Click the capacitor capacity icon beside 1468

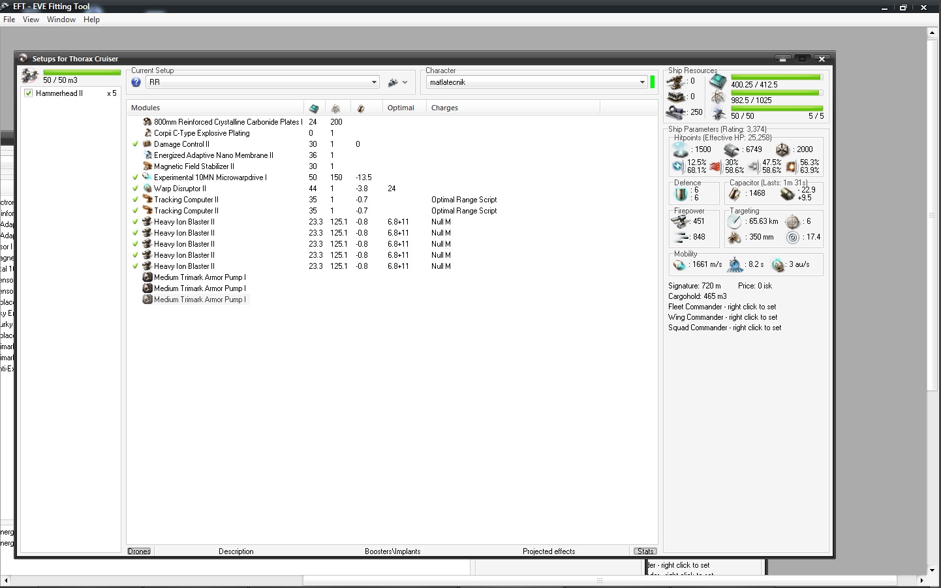735,194
